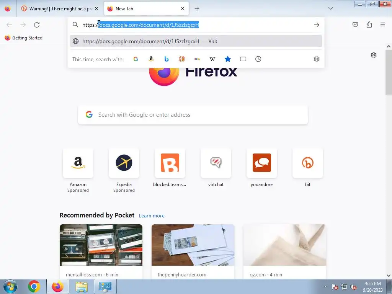Screen dimensions: 392x294
Task: Search this time with Bing icon
Action: (x=167, y=59)
